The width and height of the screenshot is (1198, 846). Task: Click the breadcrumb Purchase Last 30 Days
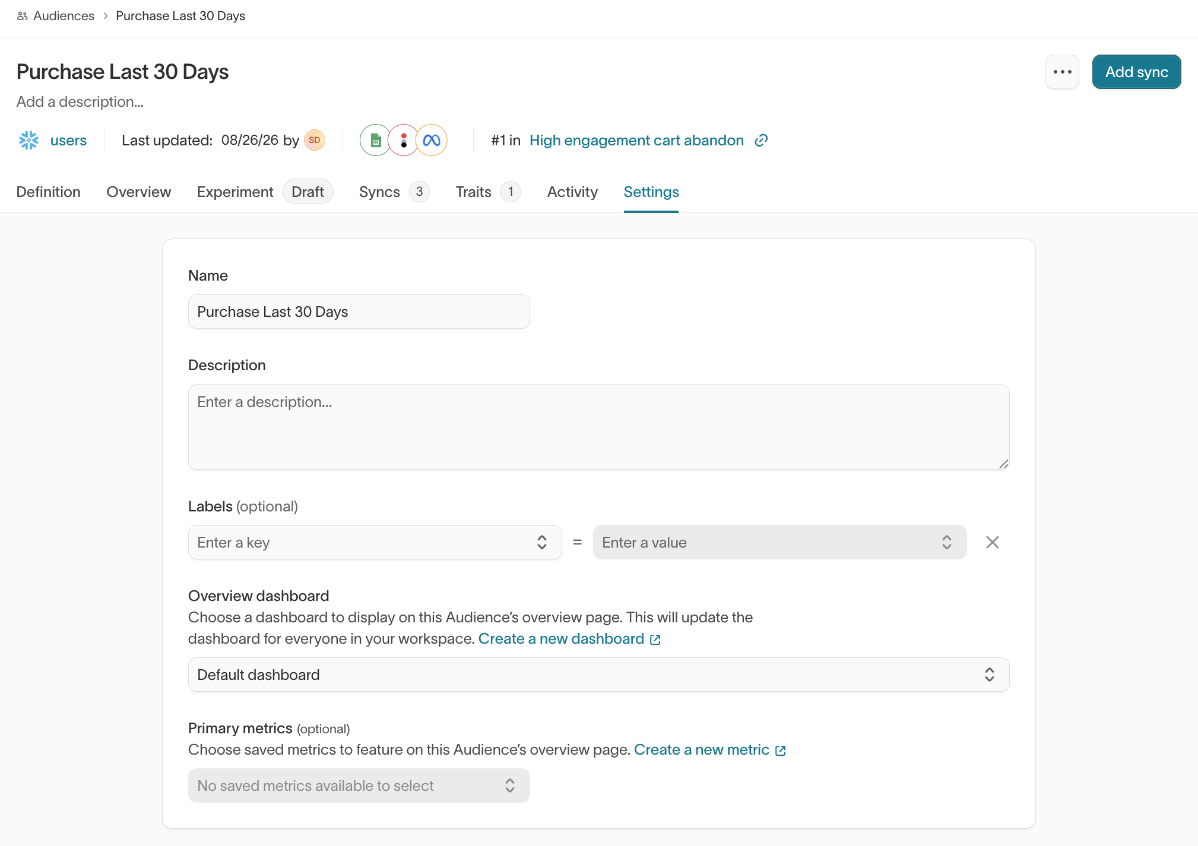(x=180, y=16)
